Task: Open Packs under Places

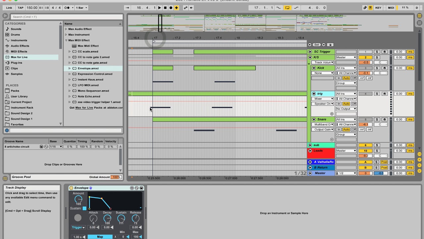Action: 15,91
